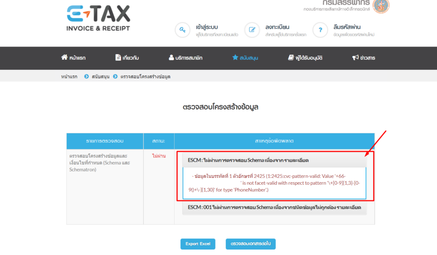Screen dimensions: 437x255
Task: Click the home icon beside หน้าแรก
Action: point(64,58)
